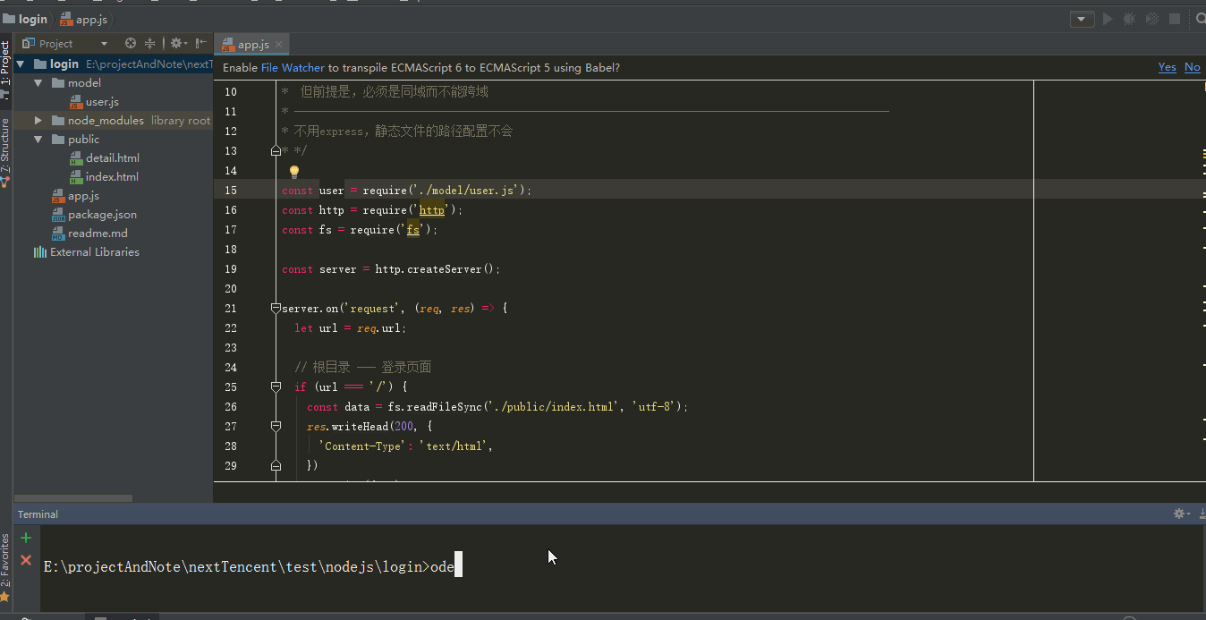Click the intention lightbulb on line 14
This screenshot has width=1206, height=620.
coord(293,172)
